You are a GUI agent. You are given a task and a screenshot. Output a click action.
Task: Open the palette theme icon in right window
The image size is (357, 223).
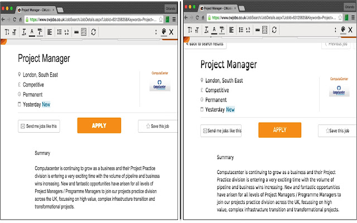click(x=343, y=30)
